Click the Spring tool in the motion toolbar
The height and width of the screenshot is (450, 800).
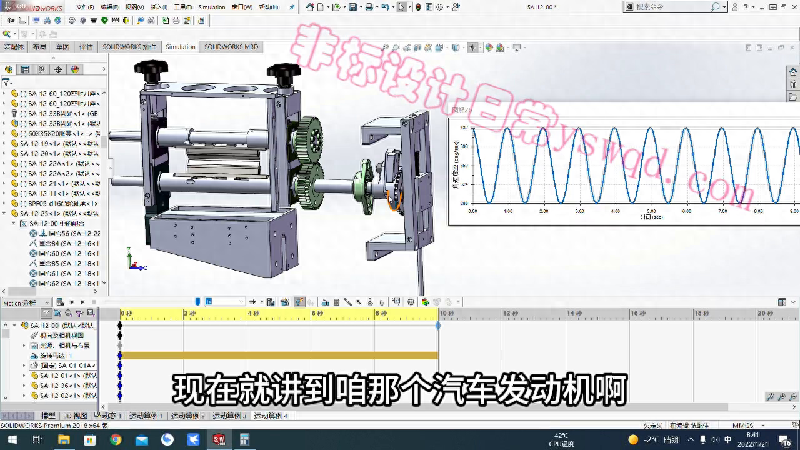click(x=336, y=302)
